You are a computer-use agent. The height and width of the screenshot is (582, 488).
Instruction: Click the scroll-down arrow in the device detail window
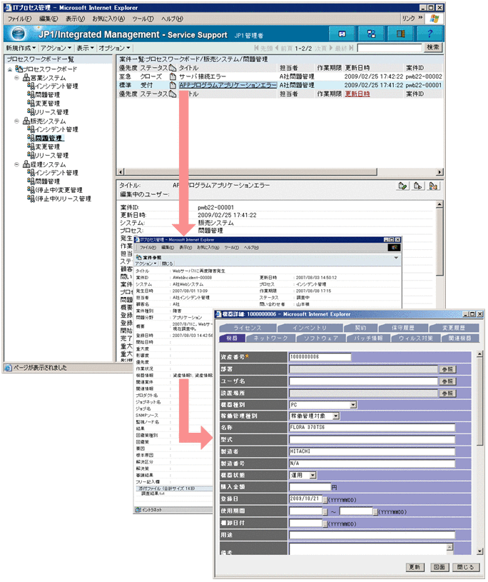(x=480, y=551)
